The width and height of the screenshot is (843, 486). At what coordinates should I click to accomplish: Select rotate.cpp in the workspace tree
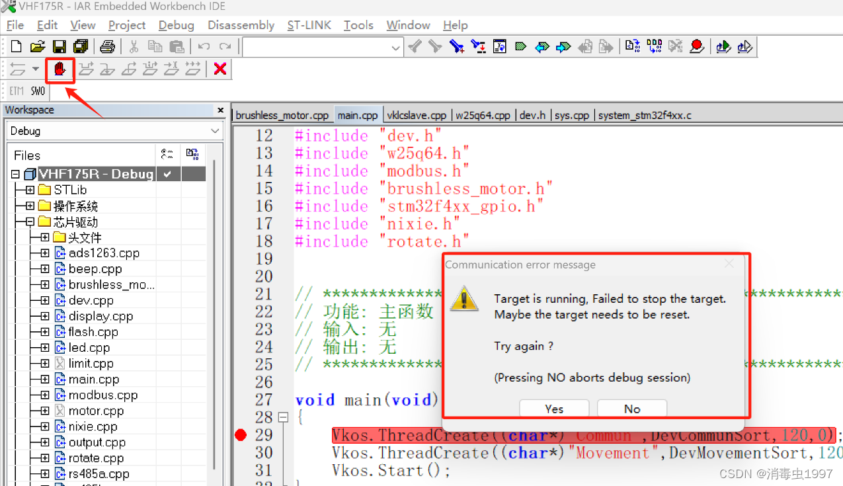[96, 458]
